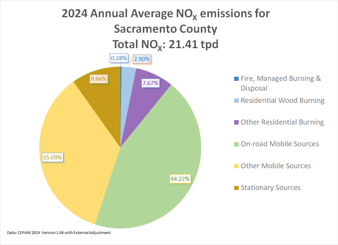Click the 0.28% data label
The width and height of the screenshot is (338, 245).
(119, 58)
